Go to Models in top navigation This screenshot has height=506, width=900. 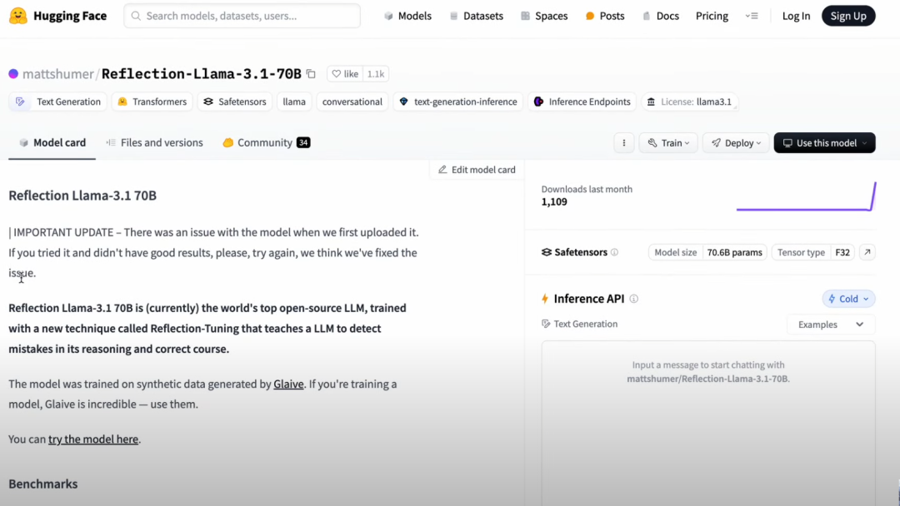[x=407, y=16]
